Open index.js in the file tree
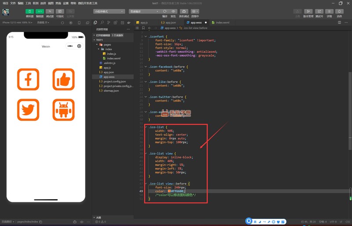 point(113,54)
